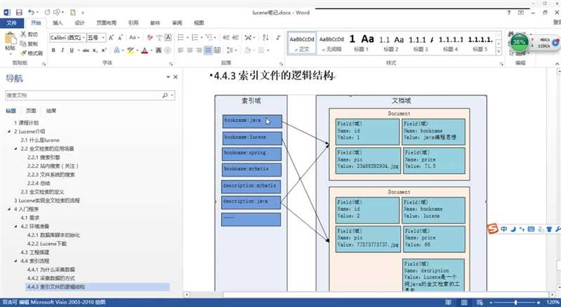
Task: Save the document using quick access icon
Action: (x=19, y=13)
